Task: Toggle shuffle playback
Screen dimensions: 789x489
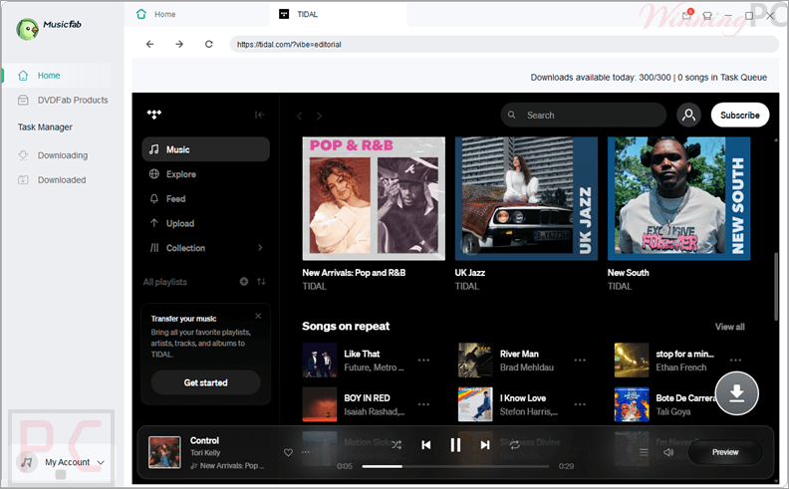Action: coord(396,445)
